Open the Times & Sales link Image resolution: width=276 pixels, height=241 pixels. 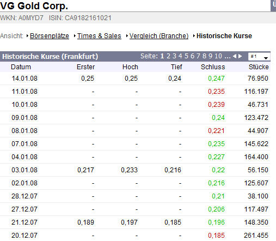click(x=99, y=36)
